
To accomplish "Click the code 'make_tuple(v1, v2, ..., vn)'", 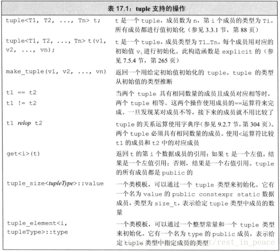I will pyautogui.click(x=56, y=72).
